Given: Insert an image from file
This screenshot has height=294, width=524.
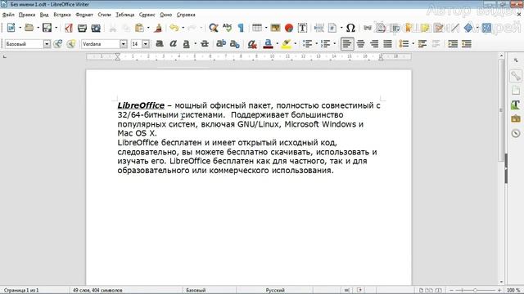Looking at the screenshot, I should tap(275, 28).
